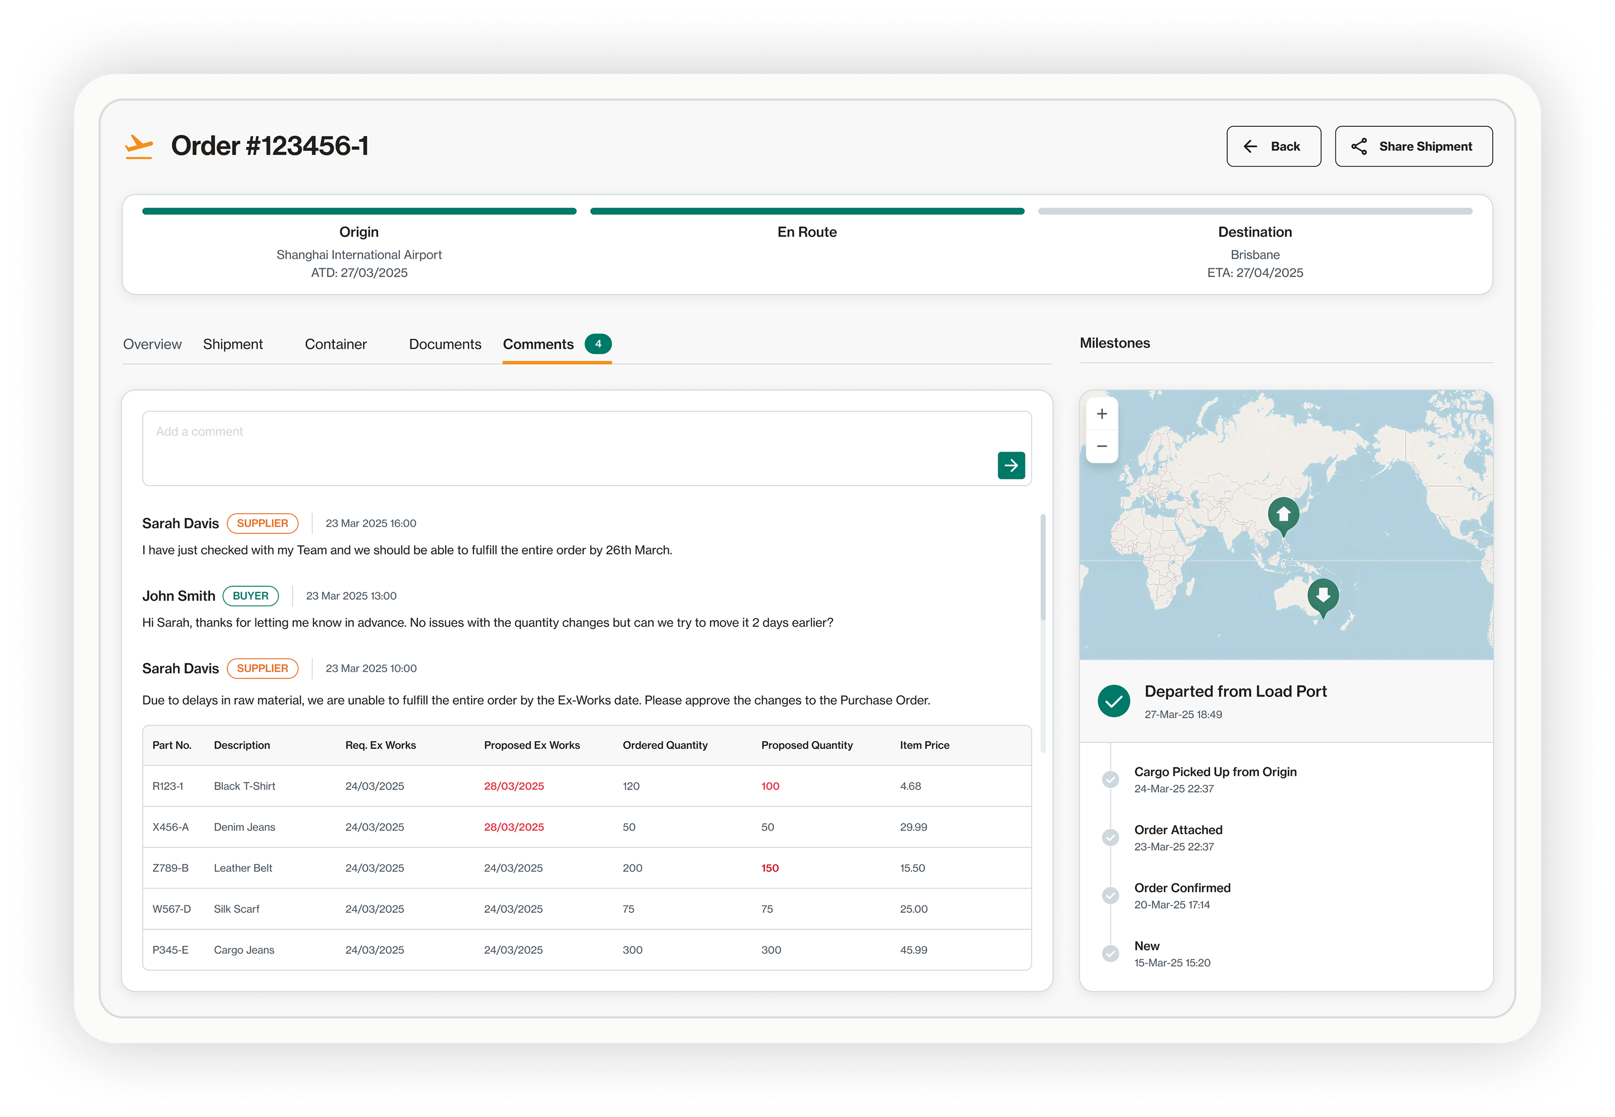This screenshot has width=1615, height=1117.
Task: Click the New milestone check icon
Action: pos(1110,953)
